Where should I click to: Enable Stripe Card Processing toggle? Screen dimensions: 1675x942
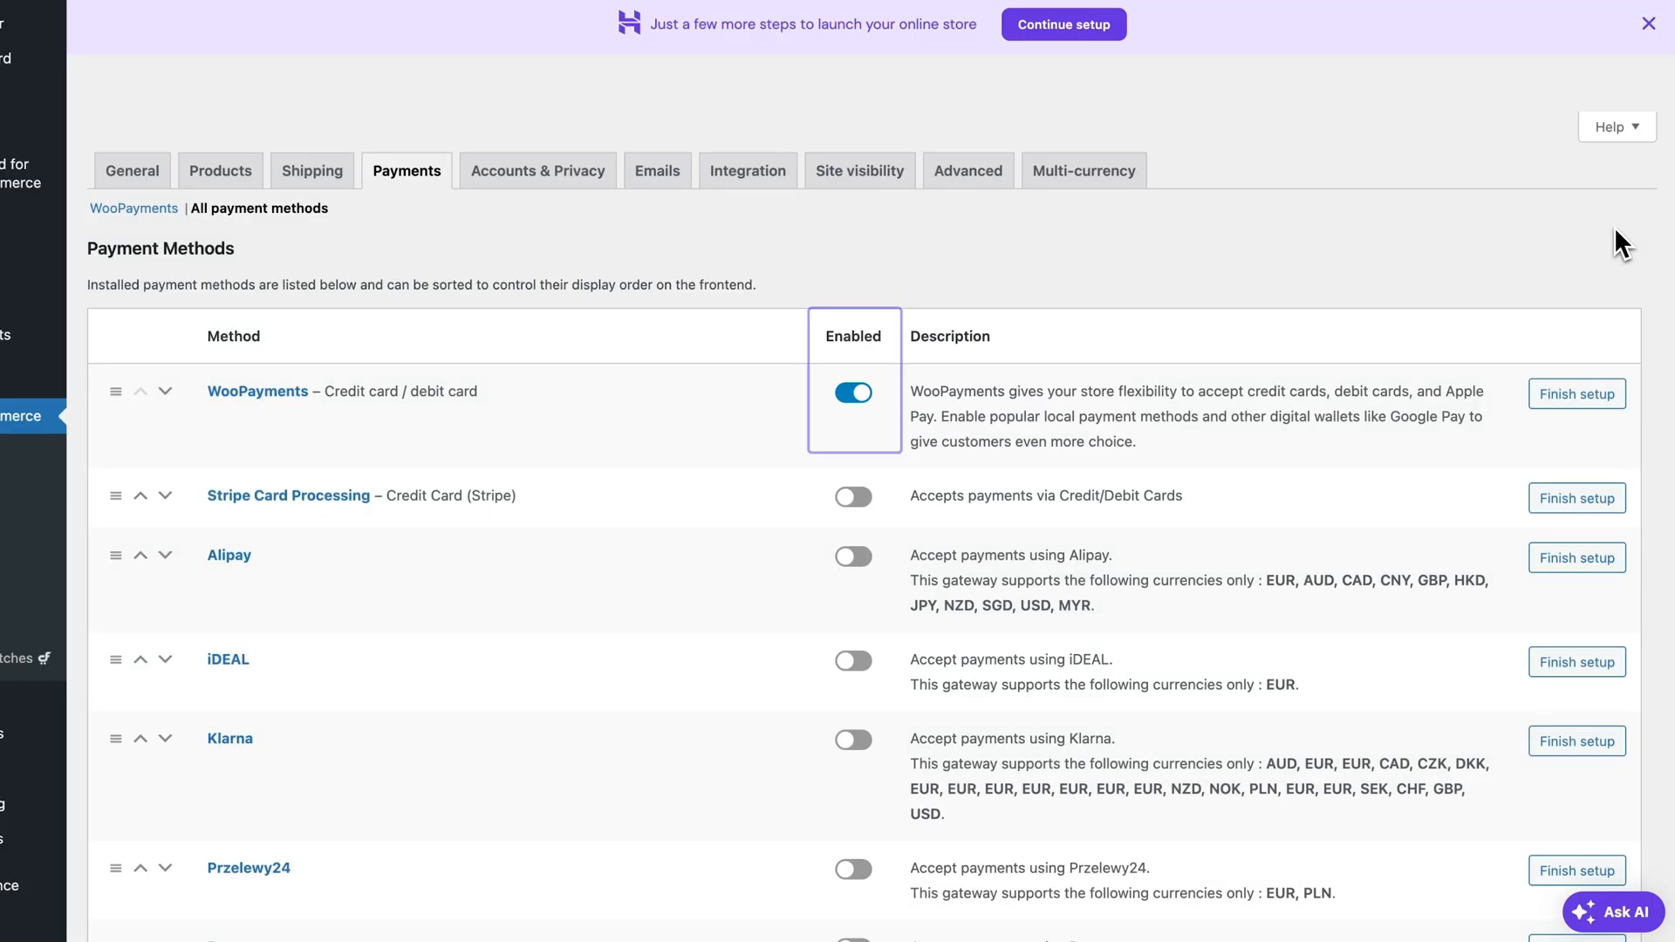click(853, 495)
